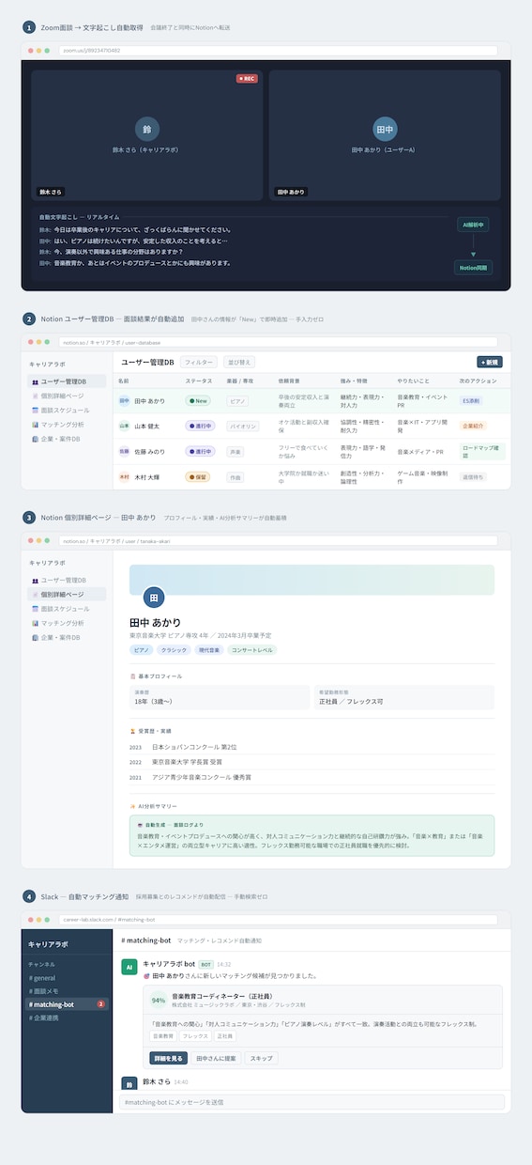Open the #企業連携 channel in Slack

[67, 1017]
